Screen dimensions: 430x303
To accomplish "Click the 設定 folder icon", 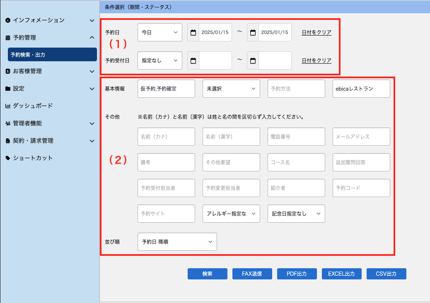I will [x=8, y=89].
